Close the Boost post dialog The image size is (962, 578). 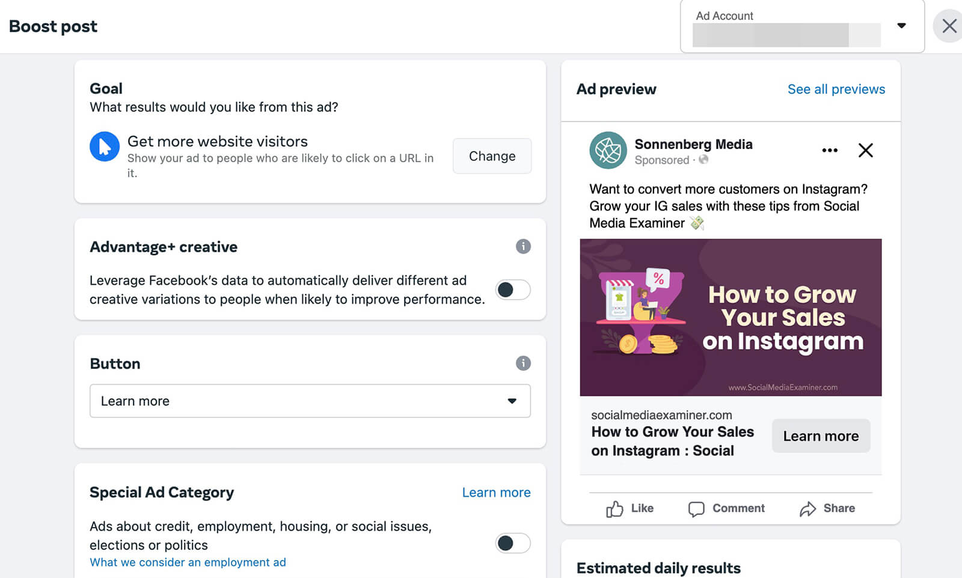(949, 26)
